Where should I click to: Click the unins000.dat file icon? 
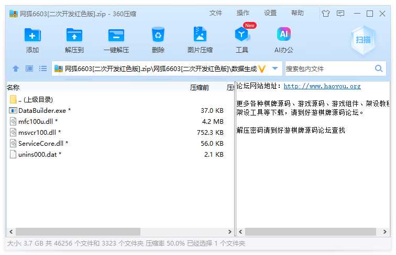tap(13, 154)
